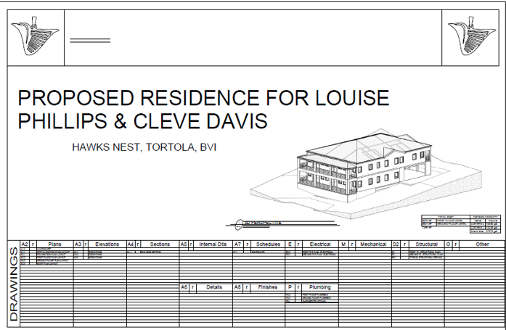Click the Internal Dtls column header
Viewport: 506px width, 330px height.
coord(213,244)
